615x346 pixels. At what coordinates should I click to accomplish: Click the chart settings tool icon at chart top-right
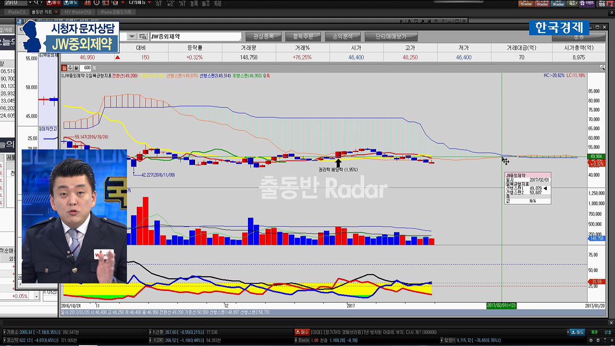point(603,68)
